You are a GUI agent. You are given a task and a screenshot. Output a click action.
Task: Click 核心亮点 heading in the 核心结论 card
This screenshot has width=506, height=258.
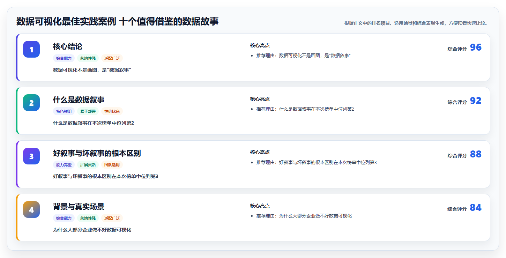[x=260, y=46]
